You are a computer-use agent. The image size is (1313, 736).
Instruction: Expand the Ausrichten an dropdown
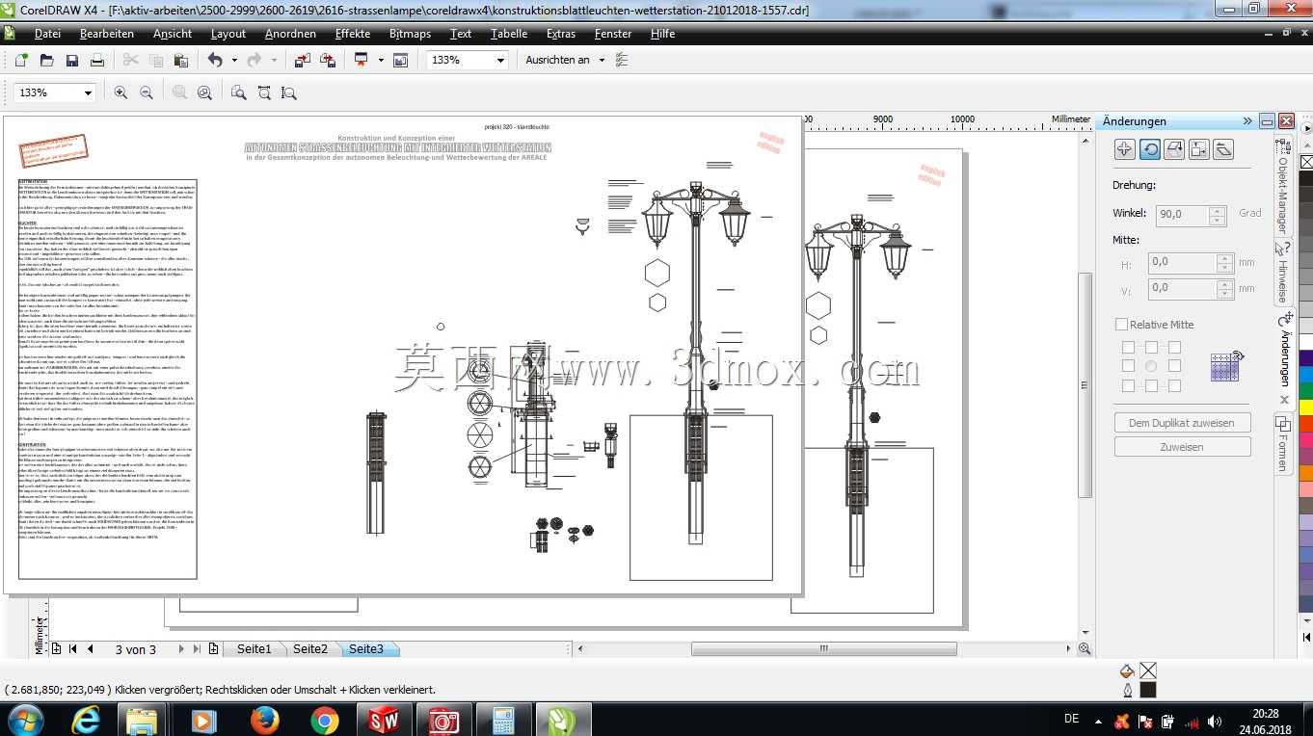(602, 60)
